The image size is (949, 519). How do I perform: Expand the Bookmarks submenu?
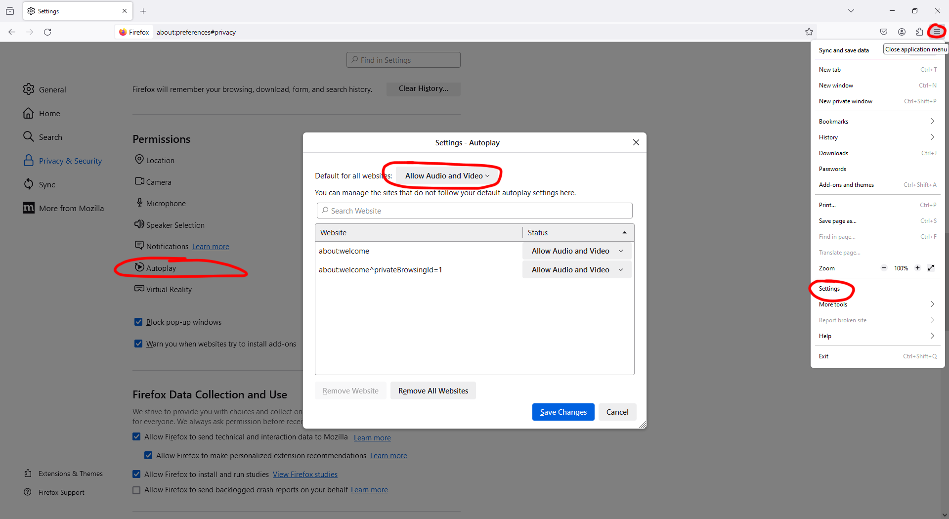click(877, 122)
